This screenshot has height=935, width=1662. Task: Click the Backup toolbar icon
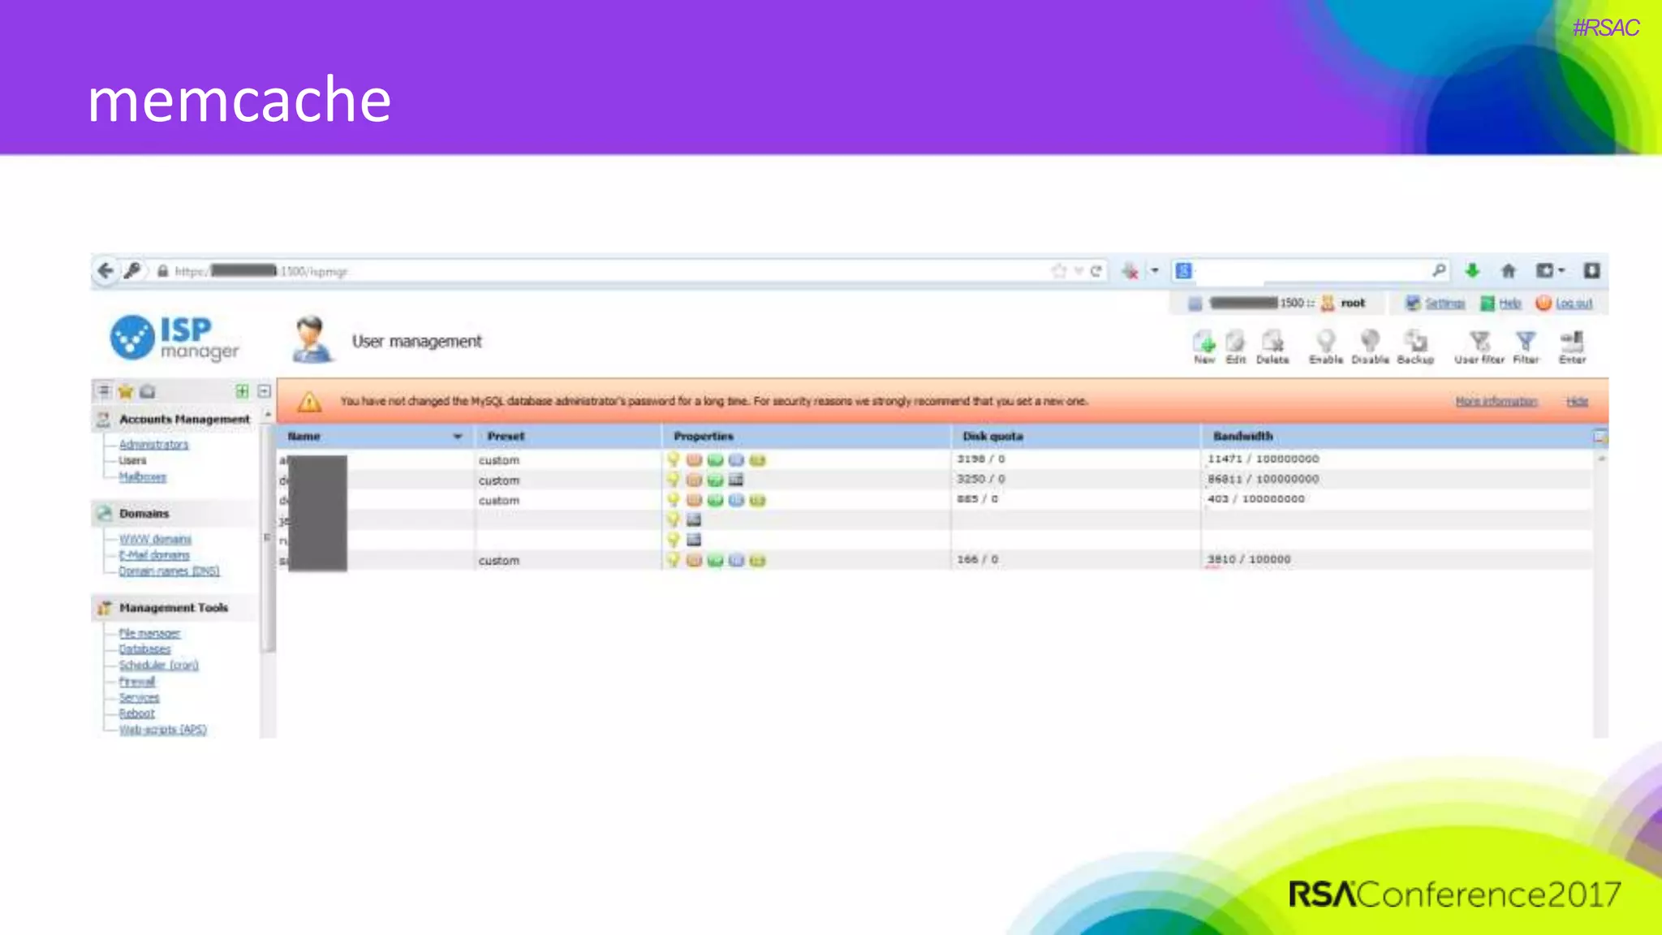[1416, 342]
